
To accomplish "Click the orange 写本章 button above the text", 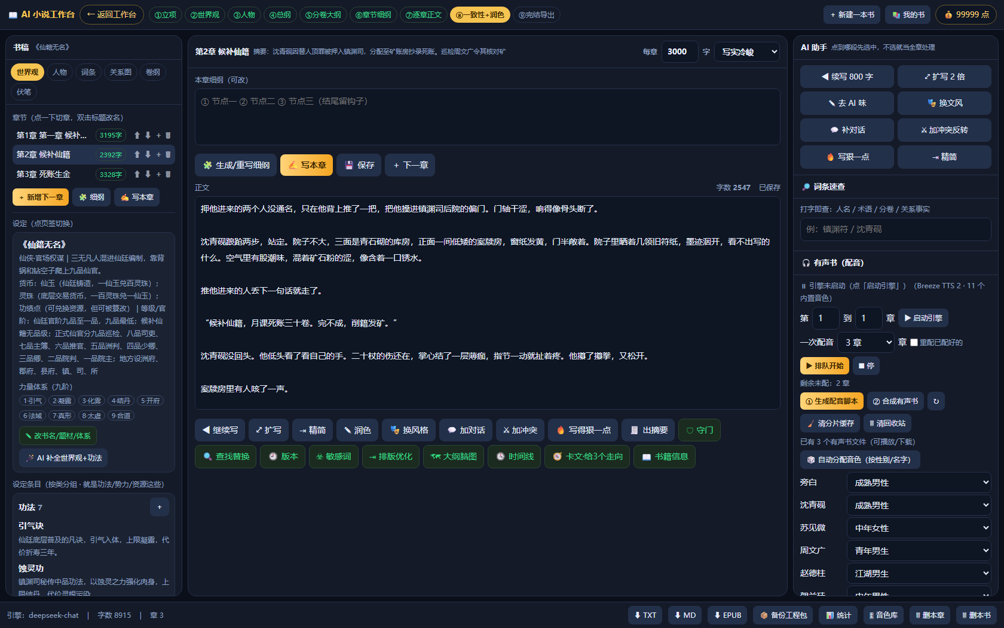I will tap(307, 165).
